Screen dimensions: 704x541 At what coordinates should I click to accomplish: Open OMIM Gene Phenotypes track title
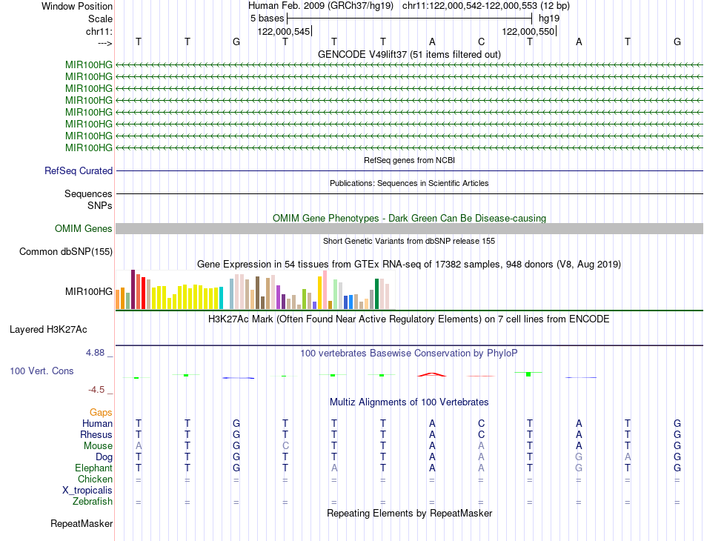point(409,218)
